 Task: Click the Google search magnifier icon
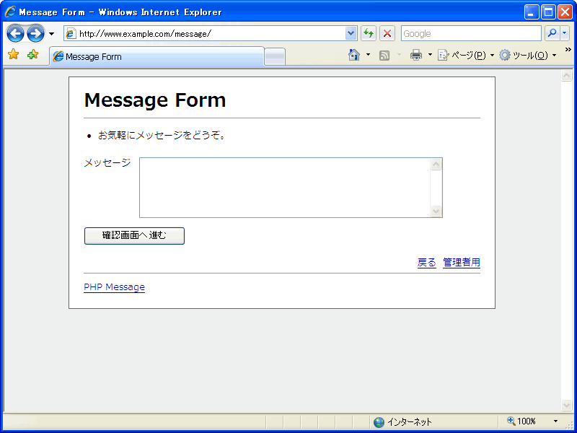point(551,33)
